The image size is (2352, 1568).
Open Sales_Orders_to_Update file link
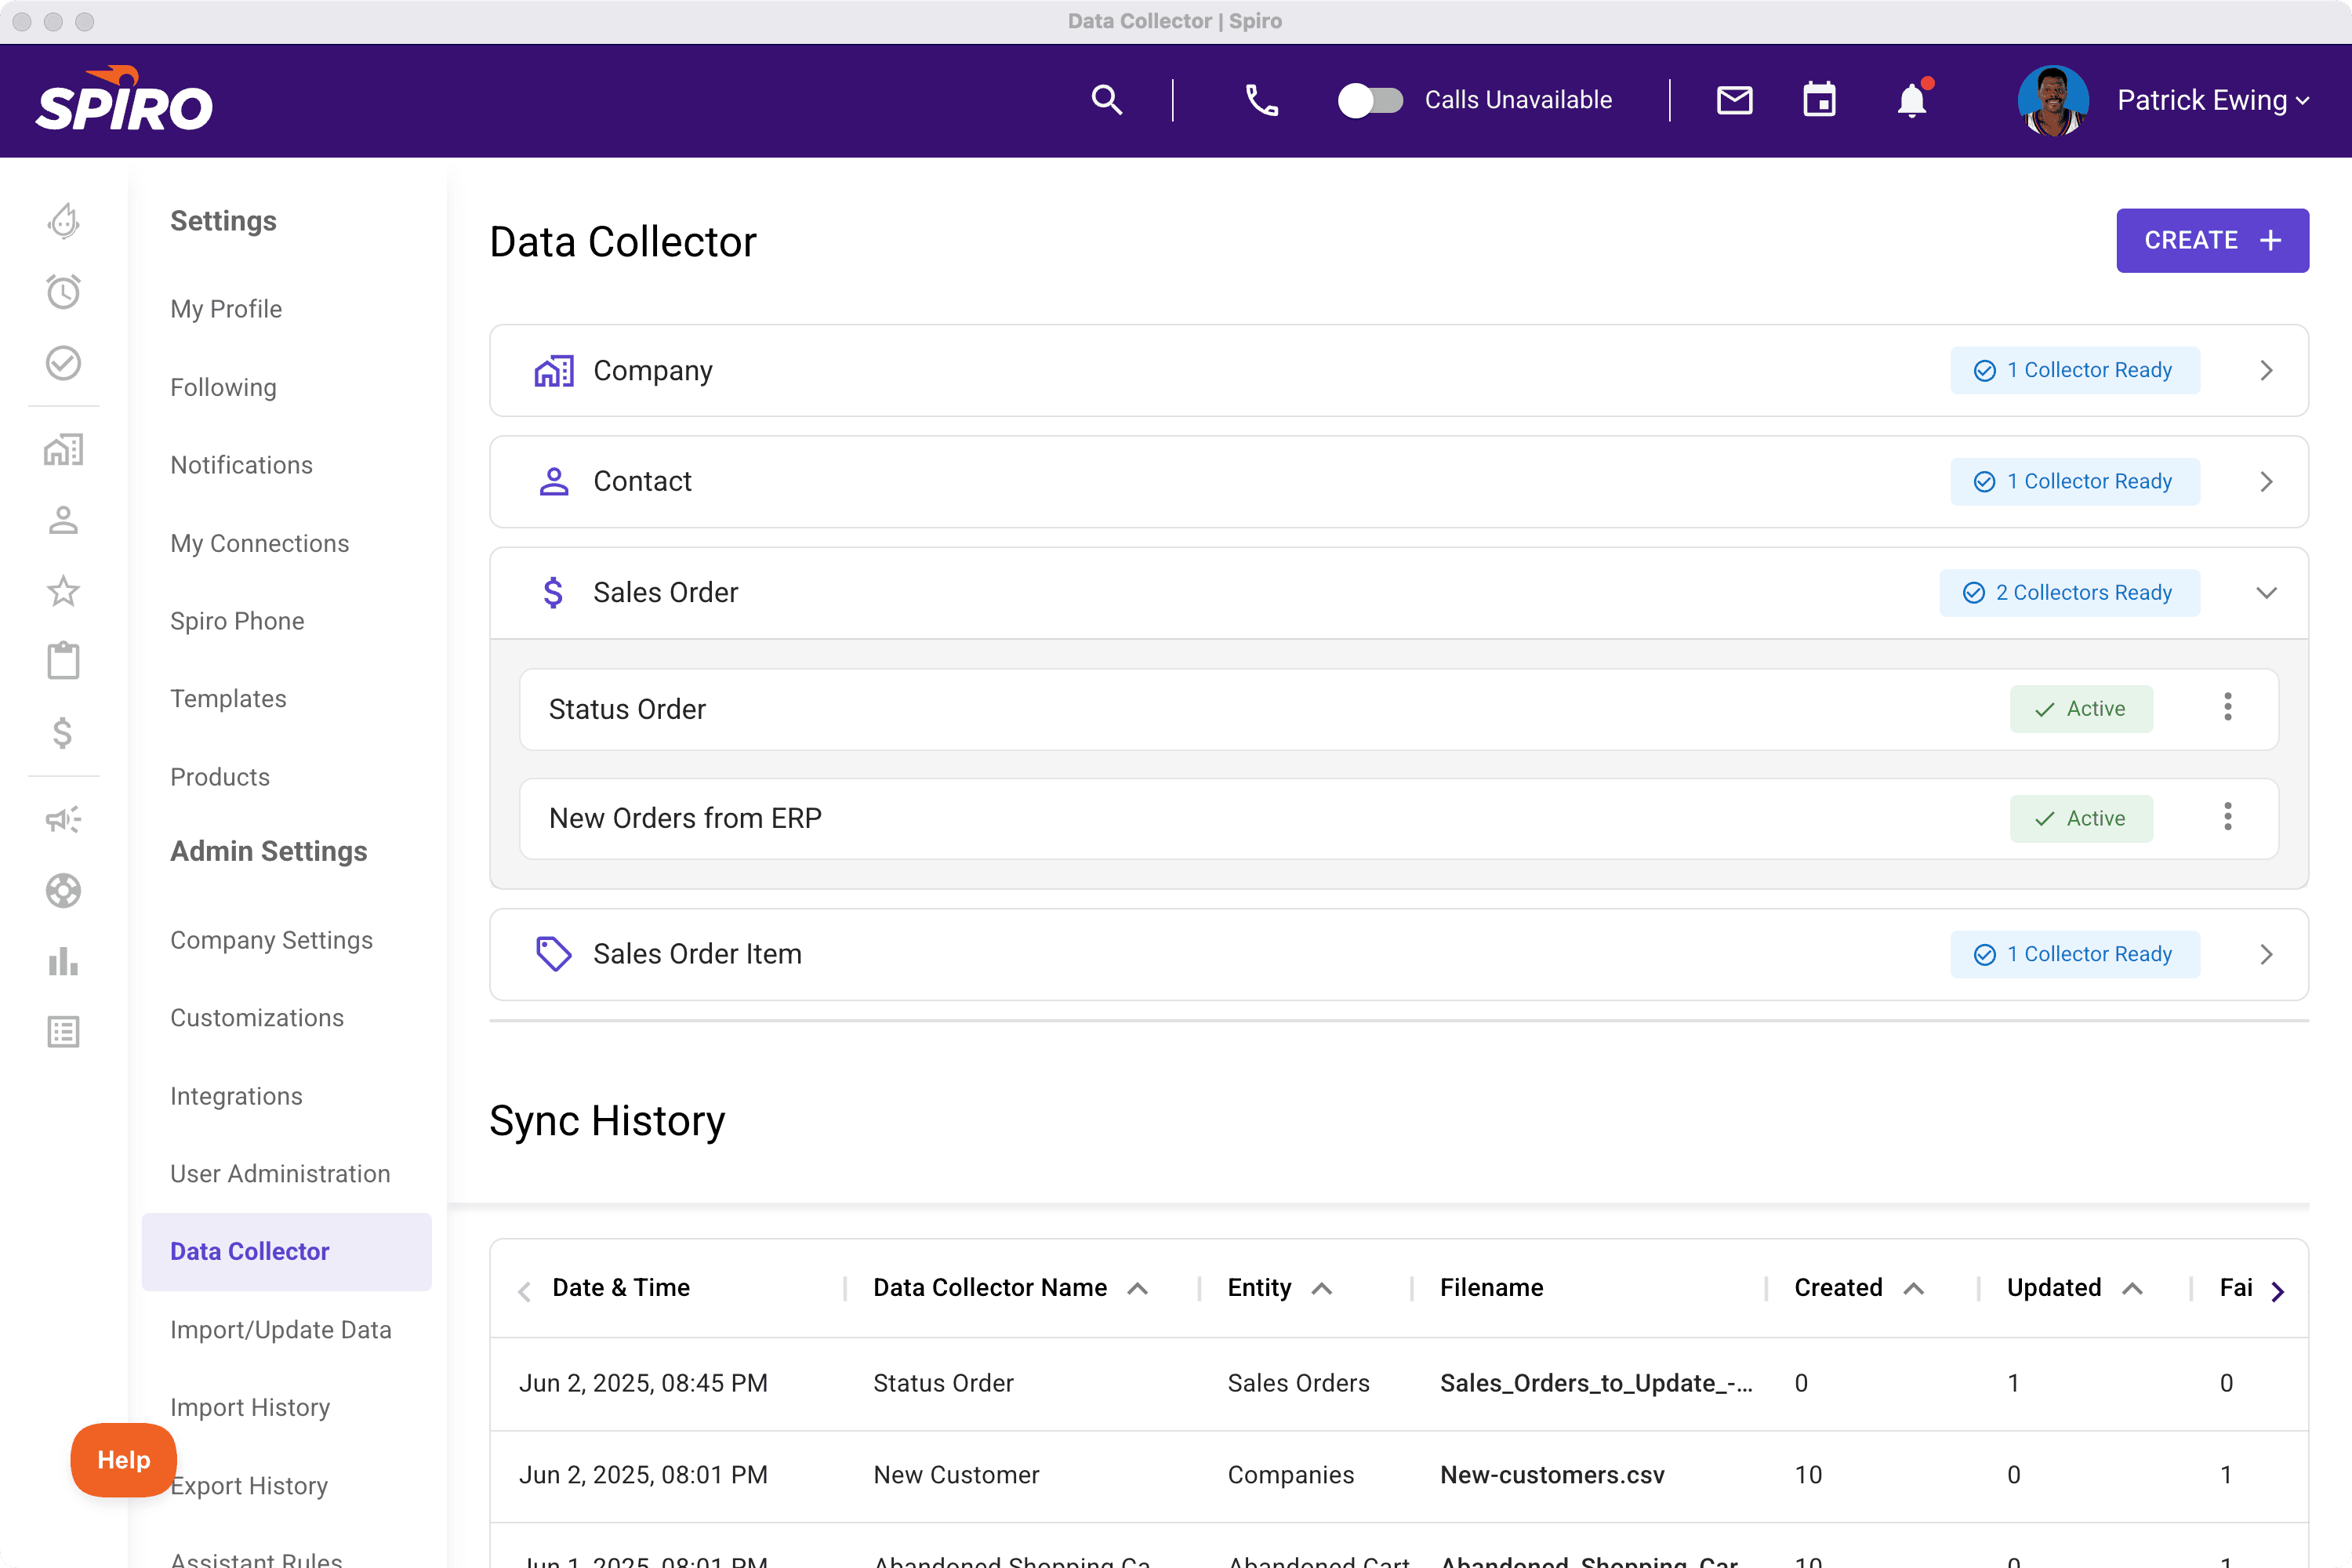1596,1384
